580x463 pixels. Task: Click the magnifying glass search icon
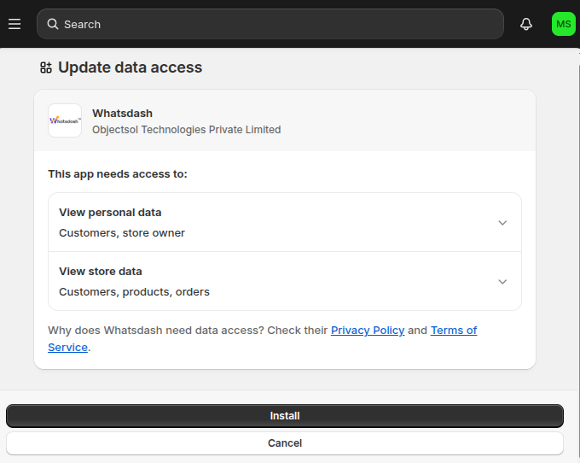[53, 24]
